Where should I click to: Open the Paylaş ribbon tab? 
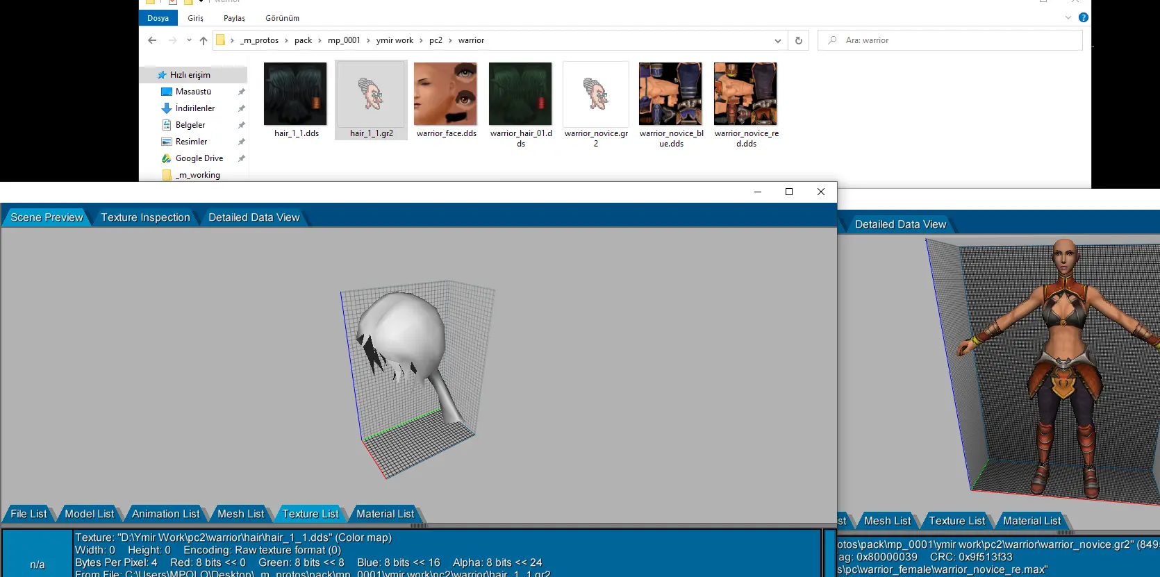[234, 18]
